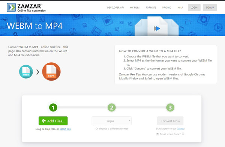225x147 pixels.
Task: Click the teal WEBM file icon
Action: point(26,72)
